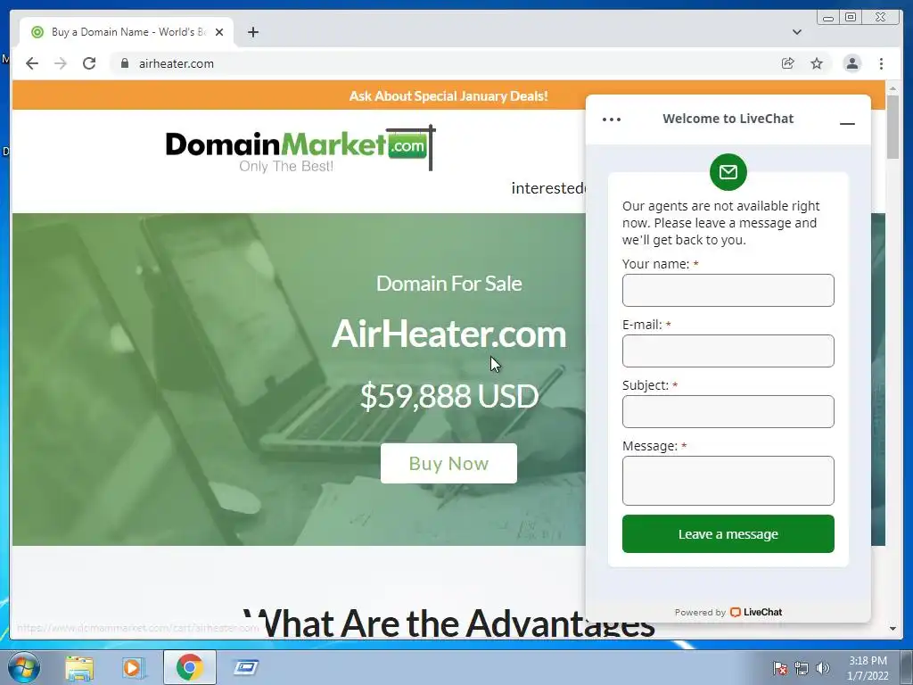Close the Buy a Domain Name tab

(x=219, y=32)
